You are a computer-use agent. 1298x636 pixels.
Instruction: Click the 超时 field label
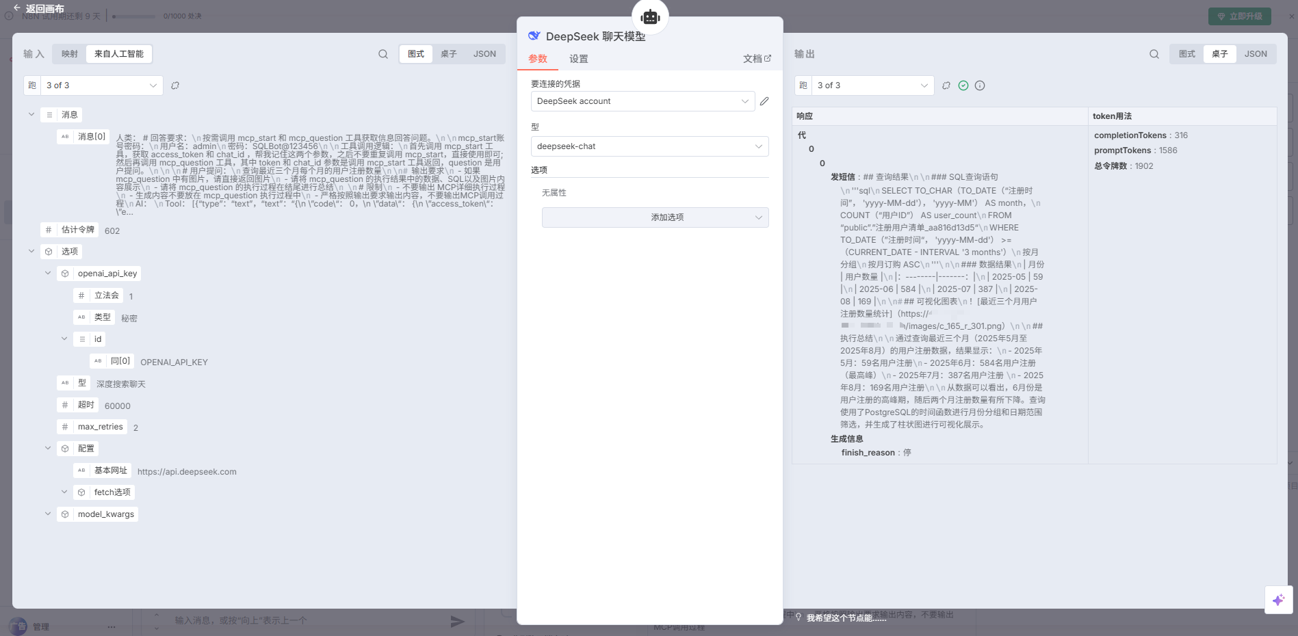[86, 405]
